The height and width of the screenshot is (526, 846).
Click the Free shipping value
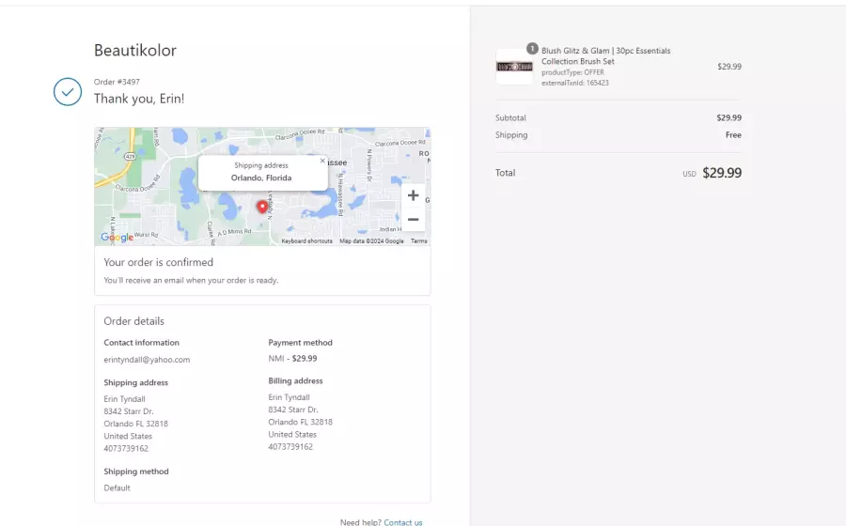click(x=733, y=135)
